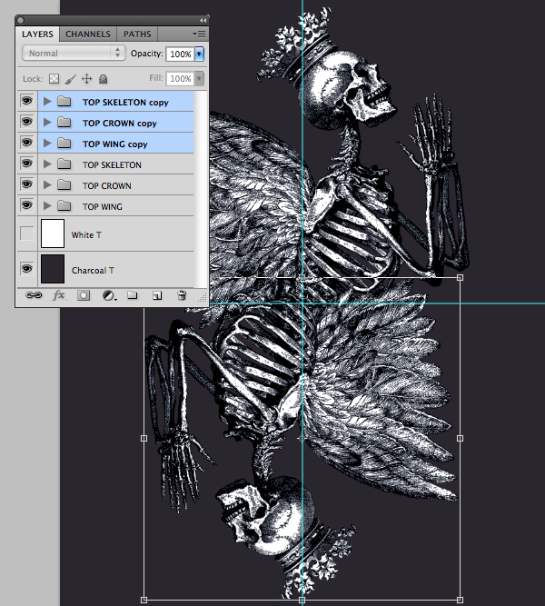The image size is (545, 606).
Task: Select the White T layer name
Action: pyautogui.click(x=86, y=235)
